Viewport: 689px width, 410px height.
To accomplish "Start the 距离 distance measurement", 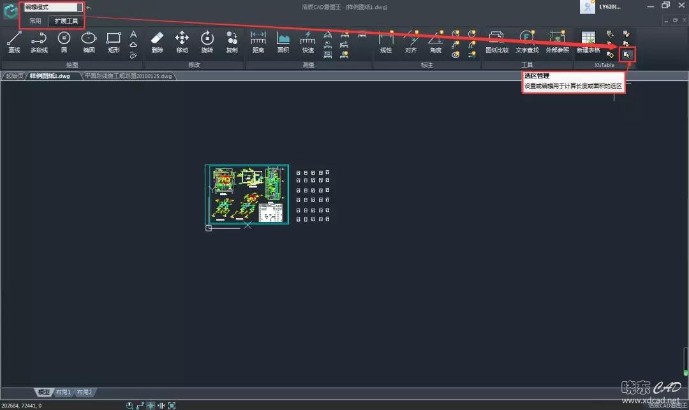I will tap(258, 42).
